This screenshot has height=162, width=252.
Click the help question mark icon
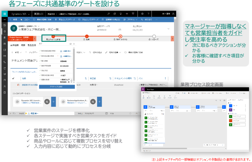point(148,14)
